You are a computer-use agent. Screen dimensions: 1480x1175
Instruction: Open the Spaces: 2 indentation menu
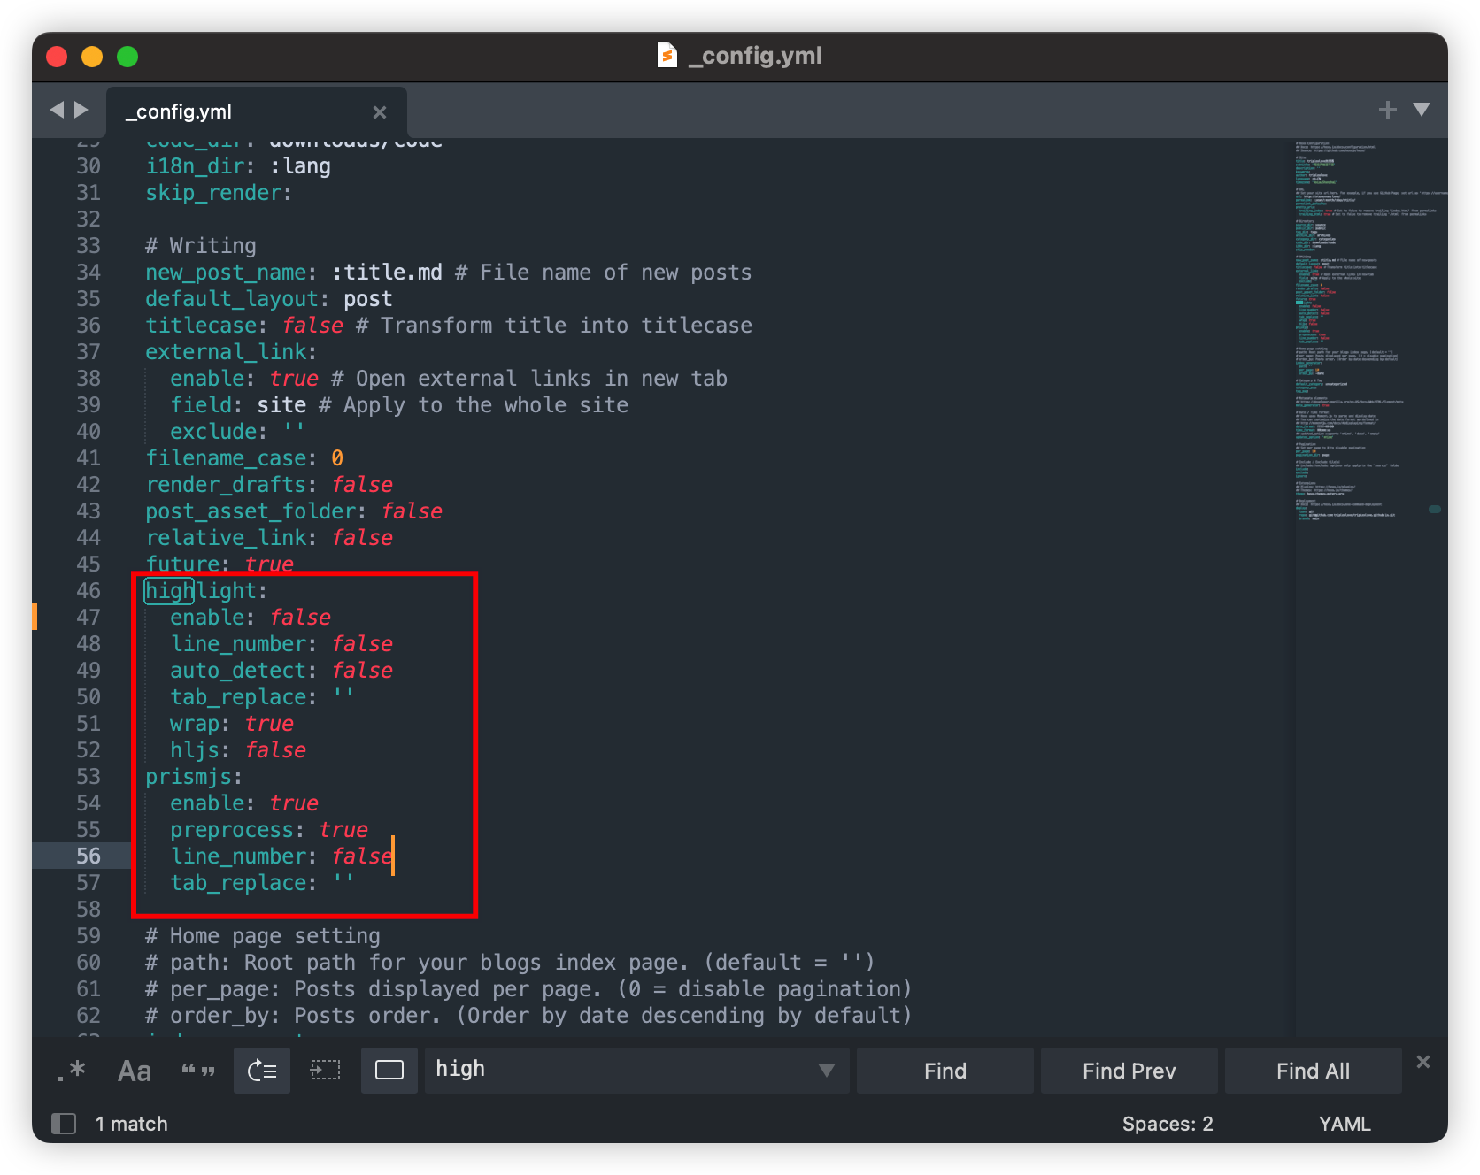click(1168, 1124)
